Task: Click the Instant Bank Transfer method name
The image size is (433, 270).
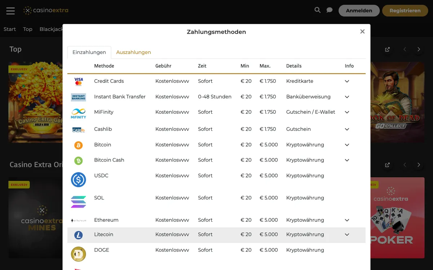Action: pos(120,96)
